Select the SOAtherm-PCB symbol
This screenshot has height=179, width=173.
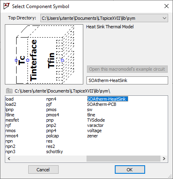pyautogui.click(x=101, y=104)
